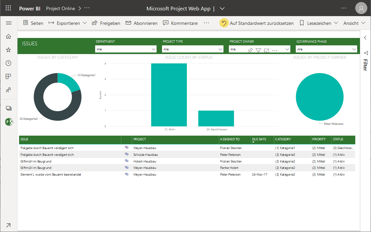
Task: Open the Department dropdown
Action: pos(126,49)
